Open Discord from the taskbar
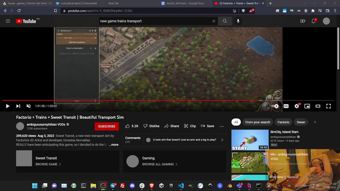Viewport: 340px width, 191px height. (132, 186)
